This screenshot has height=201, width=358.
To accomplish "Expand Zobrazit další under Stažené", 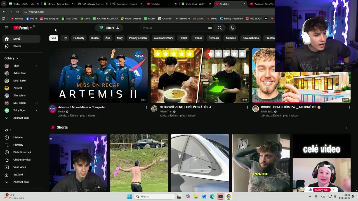I will click(21, 182).
